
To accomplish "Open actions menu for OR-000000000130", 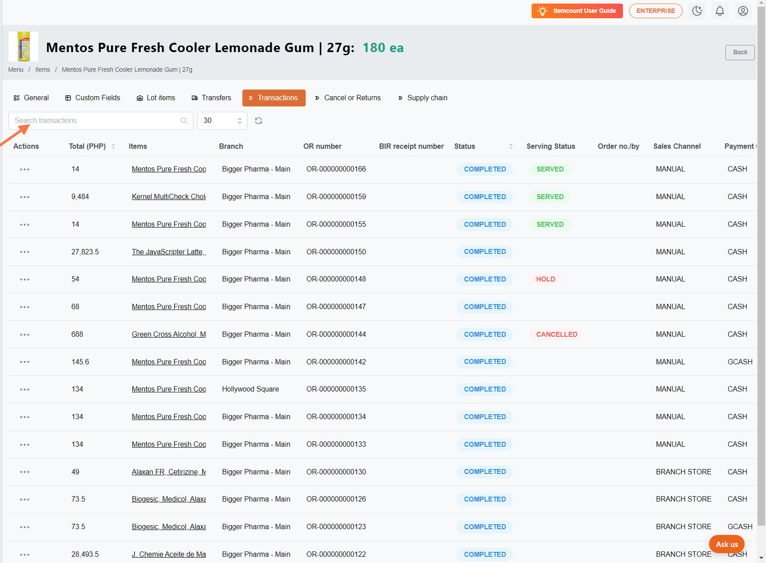I will [25, 472].
